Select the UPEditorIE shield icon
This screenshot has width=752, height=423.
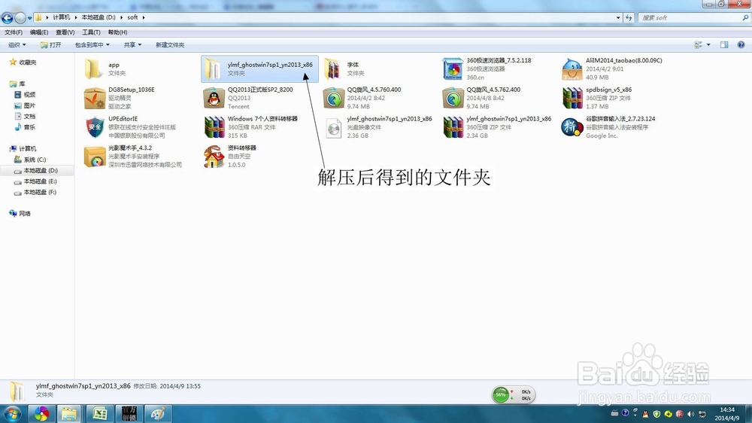(x=95, y=127)
